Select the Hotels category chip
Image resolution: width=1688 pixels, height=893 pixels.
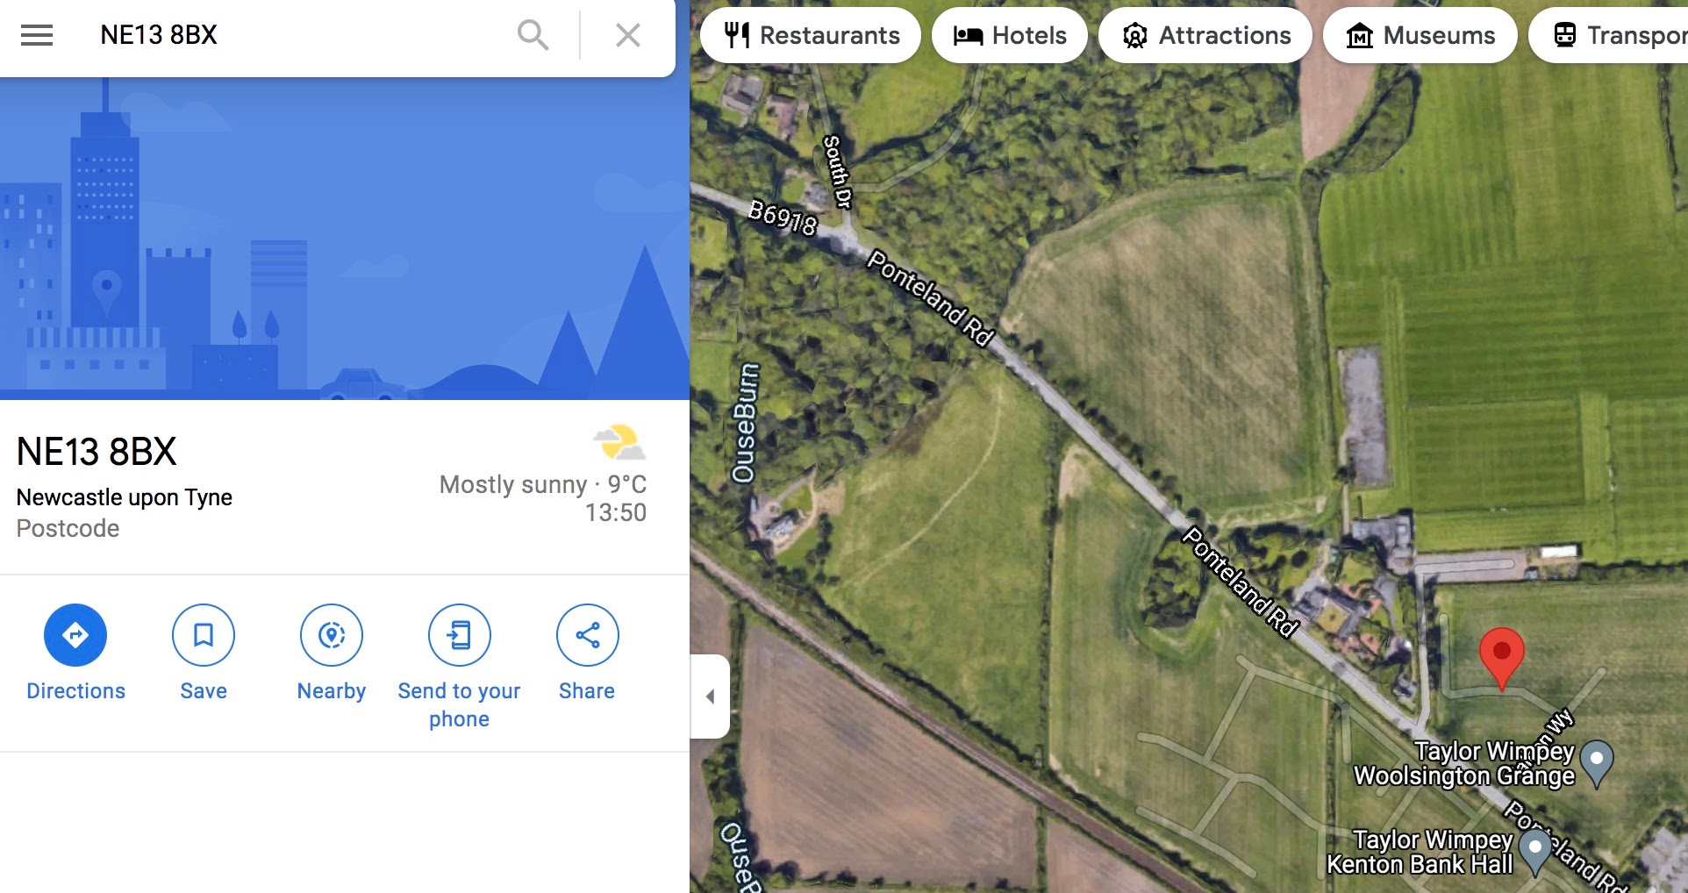[x=1010, y=35]
